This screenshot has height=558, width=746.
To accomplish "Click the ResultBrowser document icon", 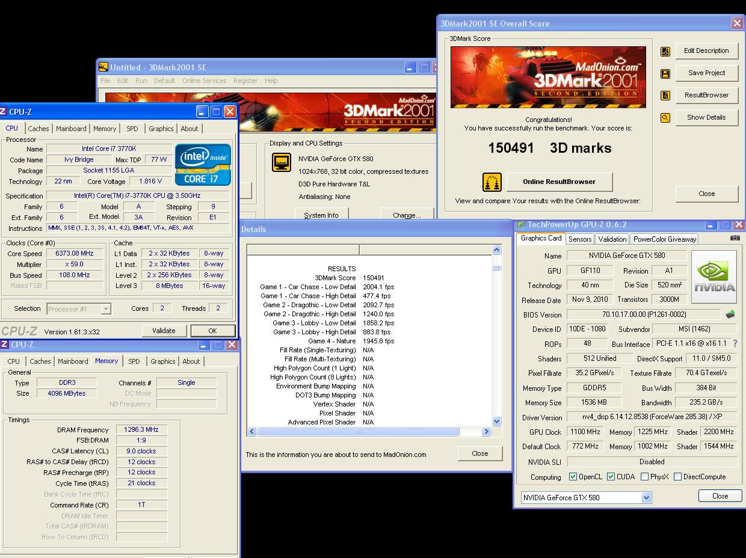I will coord(665,96).
